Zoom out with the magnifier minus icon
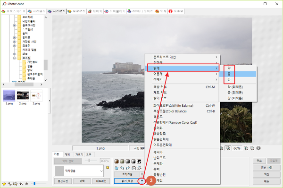The image size is (283, 188). (252, 148)
